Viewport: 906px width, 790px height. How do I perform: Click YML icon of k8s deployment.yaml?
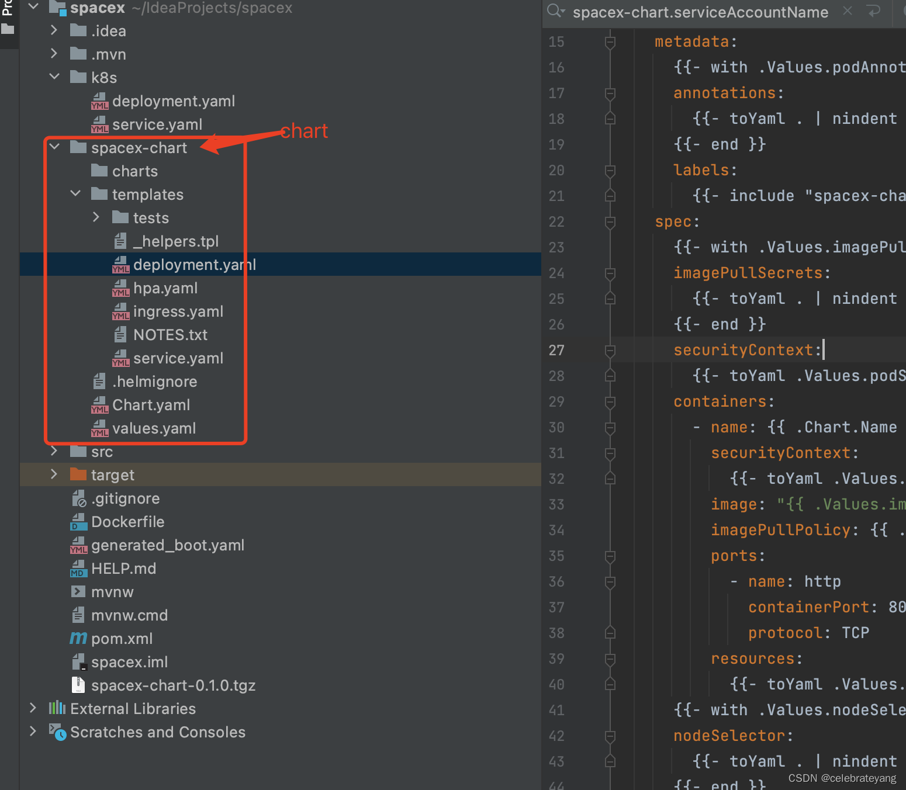[99, 101]
